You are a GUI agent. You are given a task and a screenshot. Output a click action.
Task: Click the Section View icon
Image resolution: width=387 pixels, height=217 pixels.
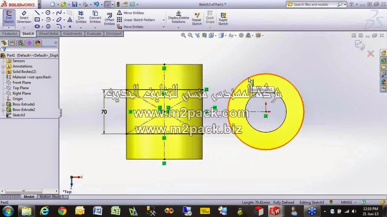[204, 35]
